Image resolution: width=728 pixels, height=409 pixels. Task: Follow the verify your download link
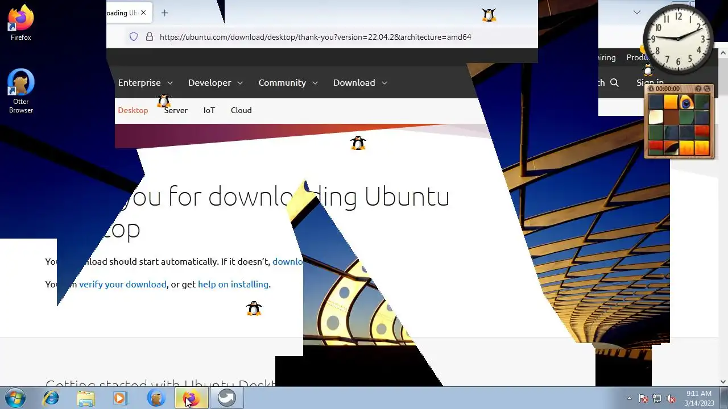tap(123, 284)
